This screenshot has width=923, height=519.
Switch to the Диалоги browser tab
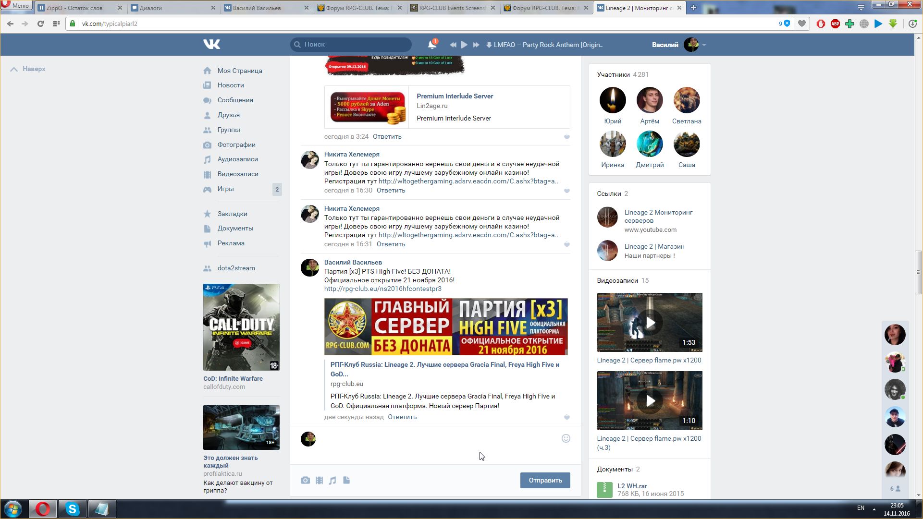pyautogui.click(x=173, y=8)
